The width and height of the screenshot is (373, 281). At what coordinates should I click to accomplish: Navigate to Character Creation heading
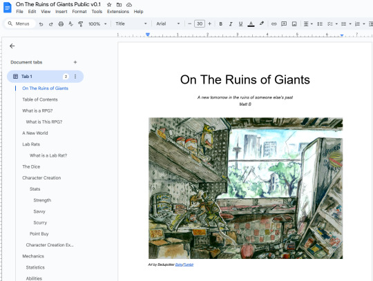41,178
